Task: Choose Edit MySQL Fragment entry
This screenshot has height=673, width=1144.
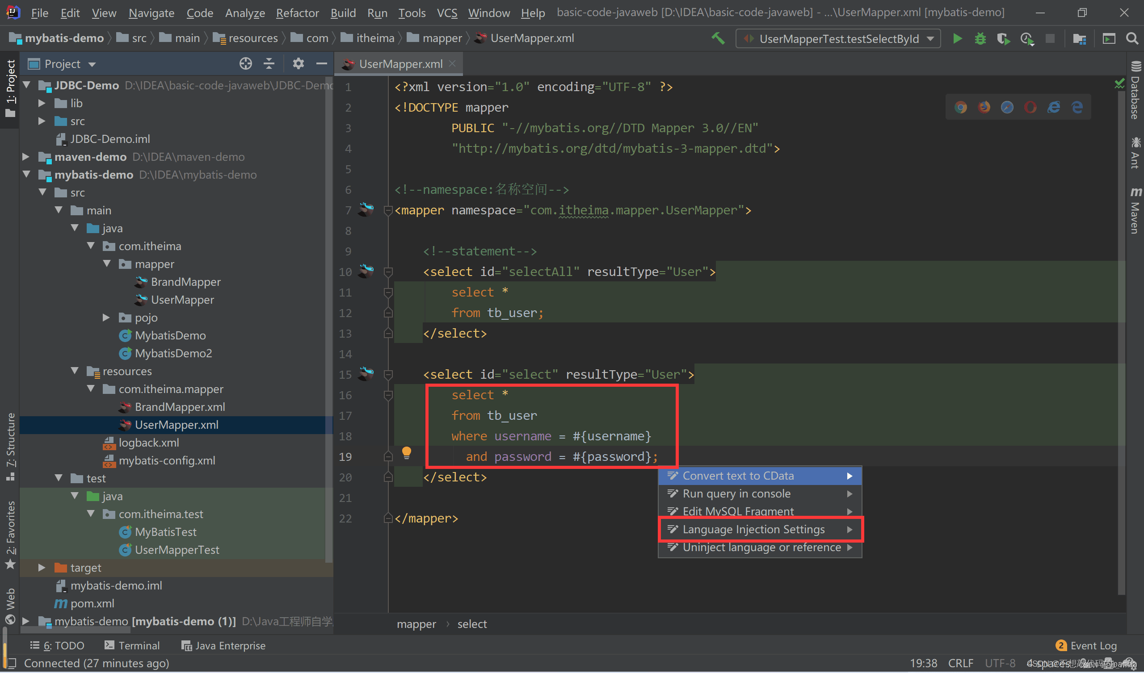Action: (760, 511)
